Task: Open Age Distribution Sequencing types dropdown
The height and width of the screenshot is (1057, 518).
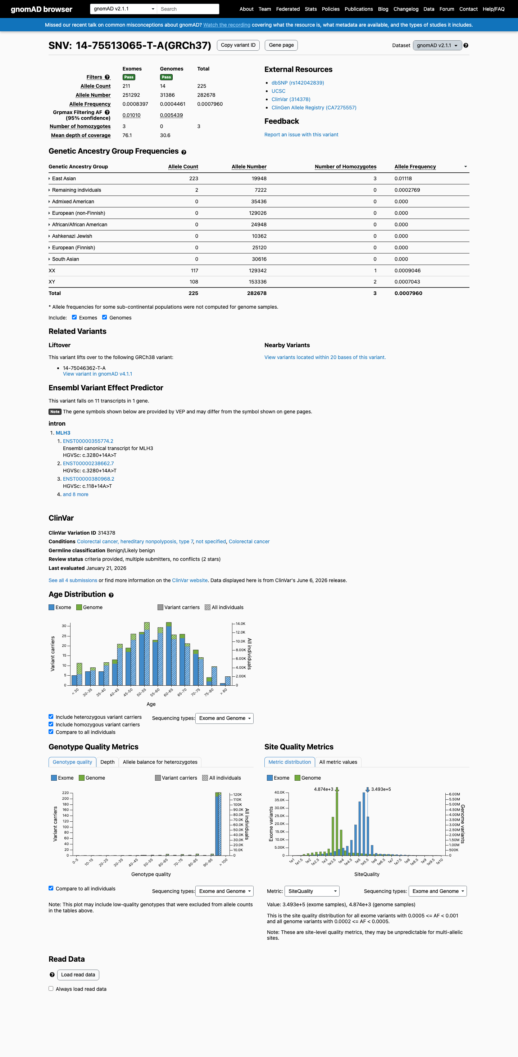Action: tap(224, 718)
